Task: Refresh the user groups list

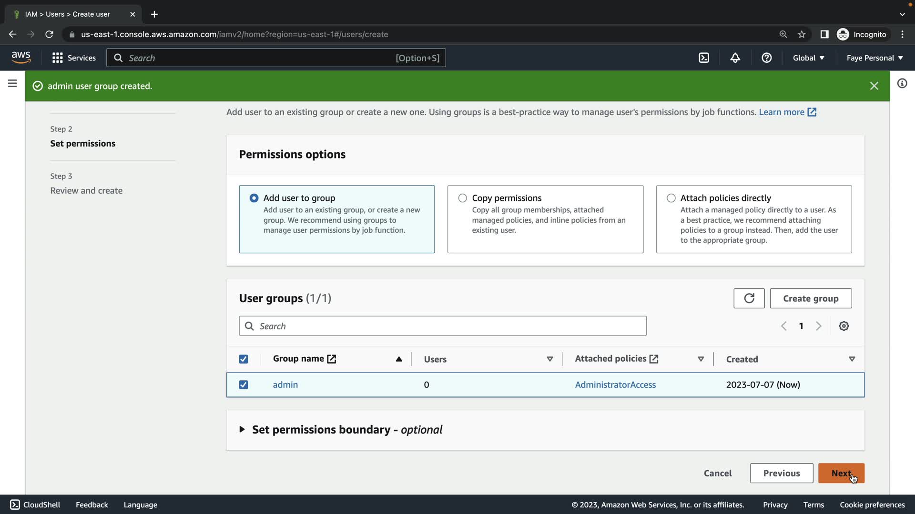Action: pyautogui.click(x=749, y=298)
